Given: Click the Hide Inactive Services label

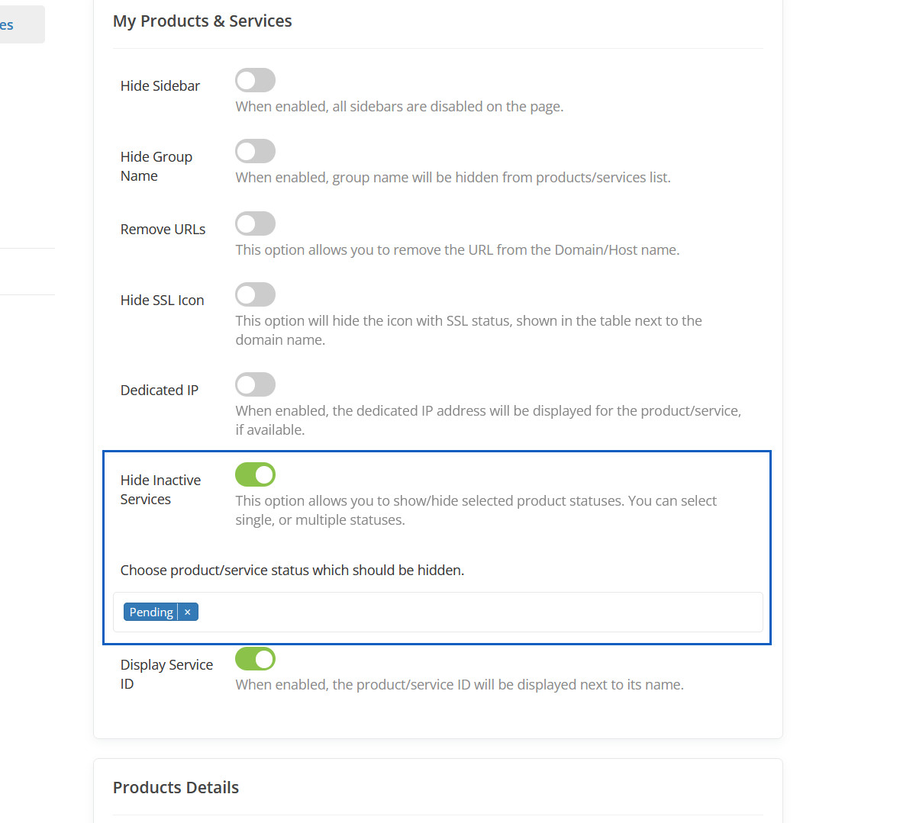Looking at the screenshot, I should point(160,490).
